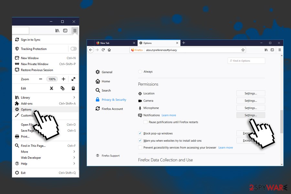The width and height of the screenshot is (291, 194).
Task: Show sidebars icon in Options window toolbar
Action: [x=272, y=50]
